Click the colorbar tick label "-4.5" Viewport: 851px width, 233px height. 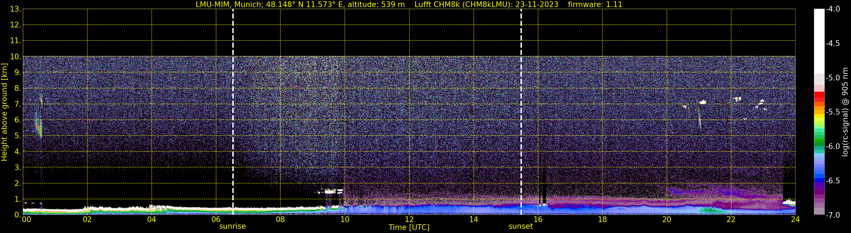832,43
